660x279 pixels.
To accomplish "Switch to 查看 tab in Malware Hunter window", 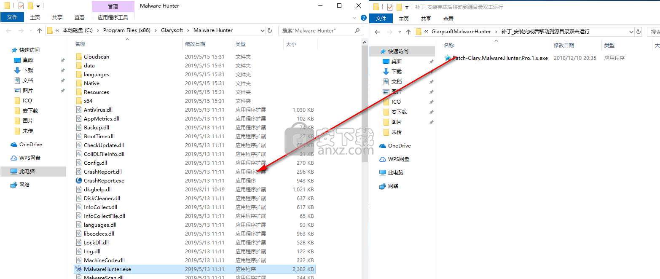I will pos(80,17).
